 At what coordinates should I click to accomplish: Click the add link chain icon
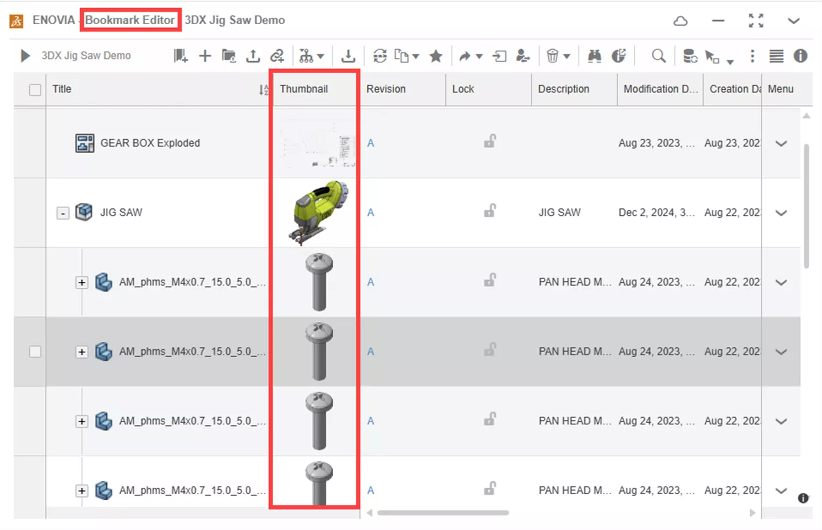coord(277,56)
